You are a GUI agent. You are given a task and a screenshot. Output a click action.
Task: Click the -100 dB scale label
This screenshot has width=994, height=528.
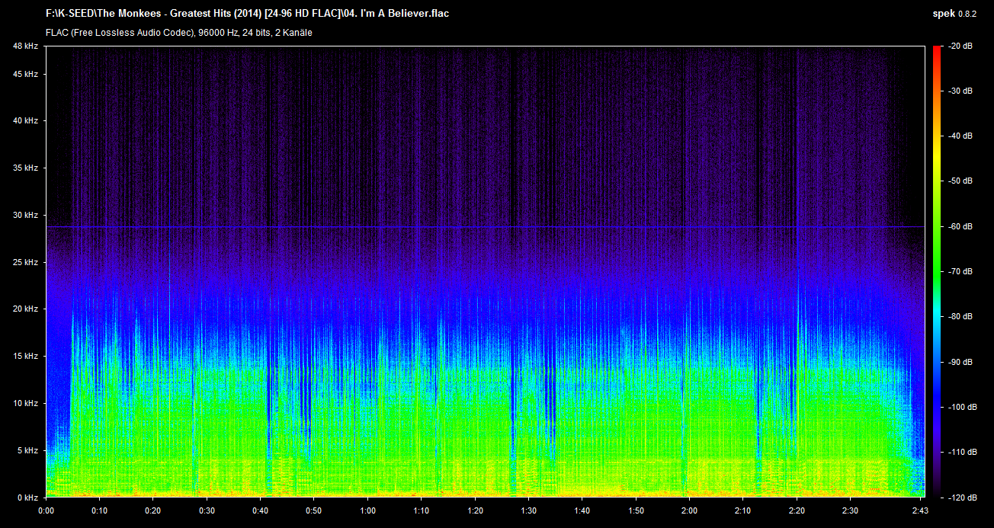coord(960,408)
